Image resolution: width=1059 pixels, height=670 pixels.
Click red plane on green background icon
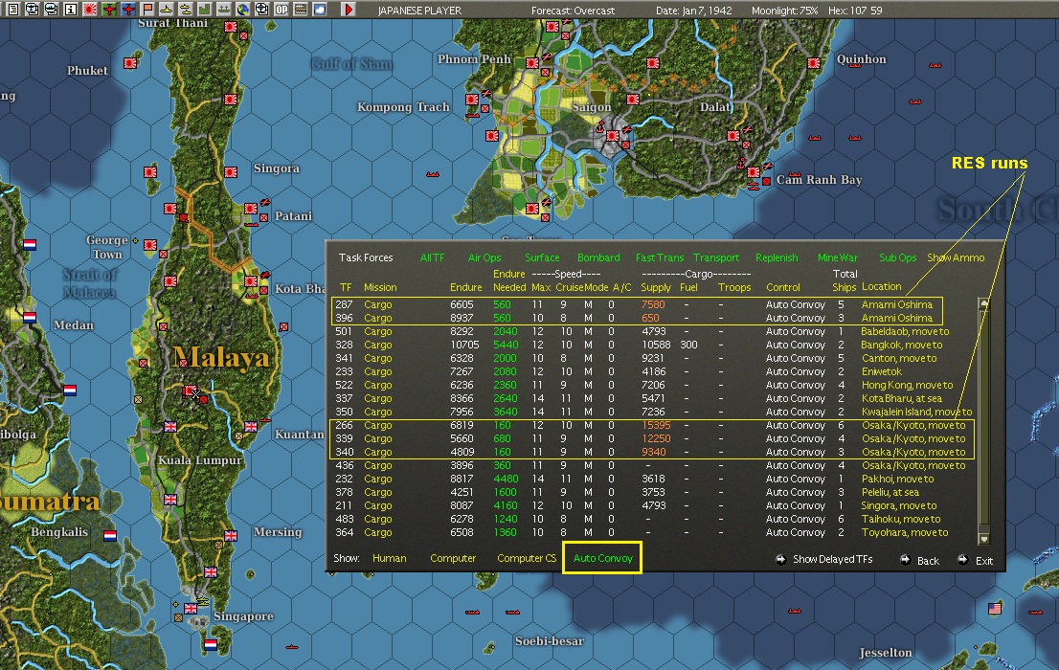click(x=109, y=10)
